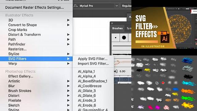Pick the large orange cloud brush
The height and width of the screenshot is (111, 197).
point(188,91)
